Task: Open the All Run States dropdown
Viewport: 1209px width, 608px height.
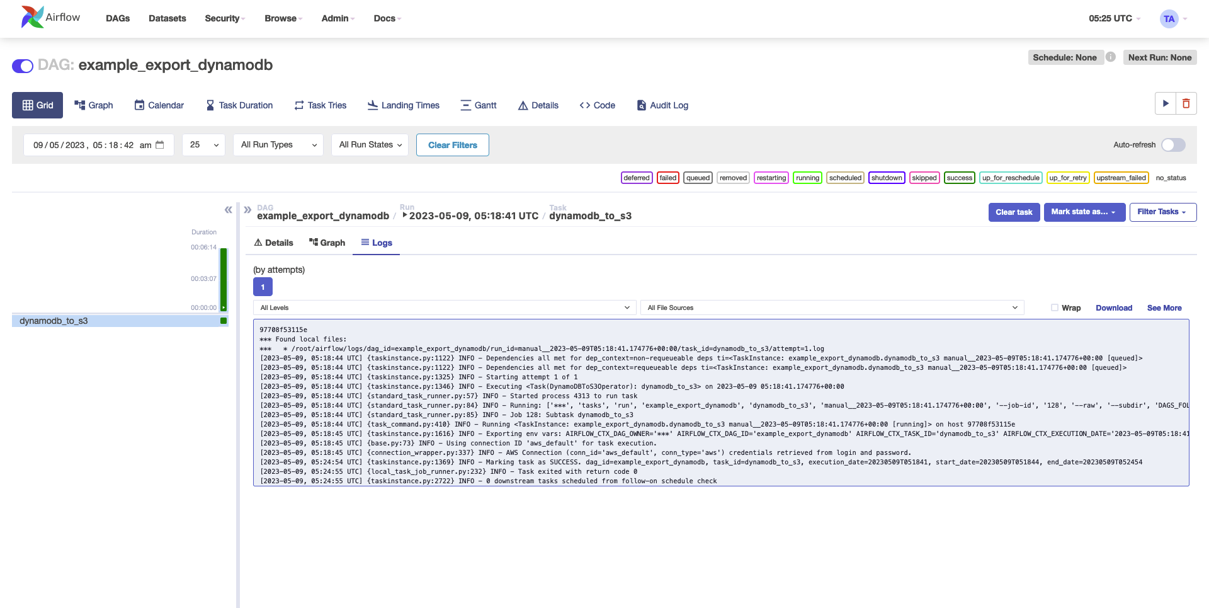Action: coord(370,145)
